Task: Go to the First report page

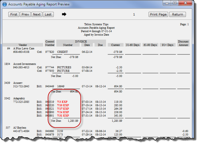Action: click(14, 14)
